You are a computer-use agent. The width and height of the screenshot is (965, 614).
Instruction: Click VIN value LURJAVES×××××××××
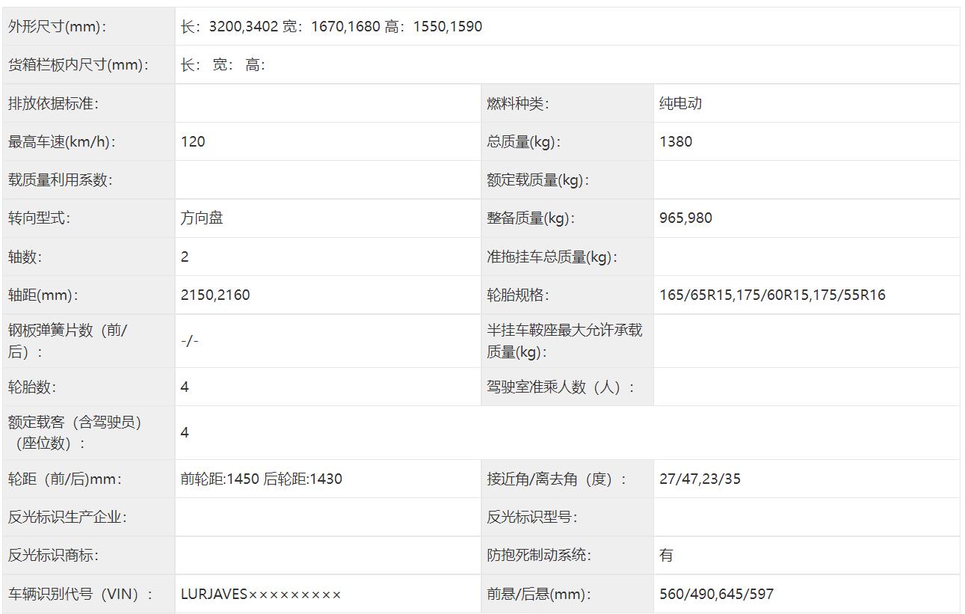pos(261,595)
